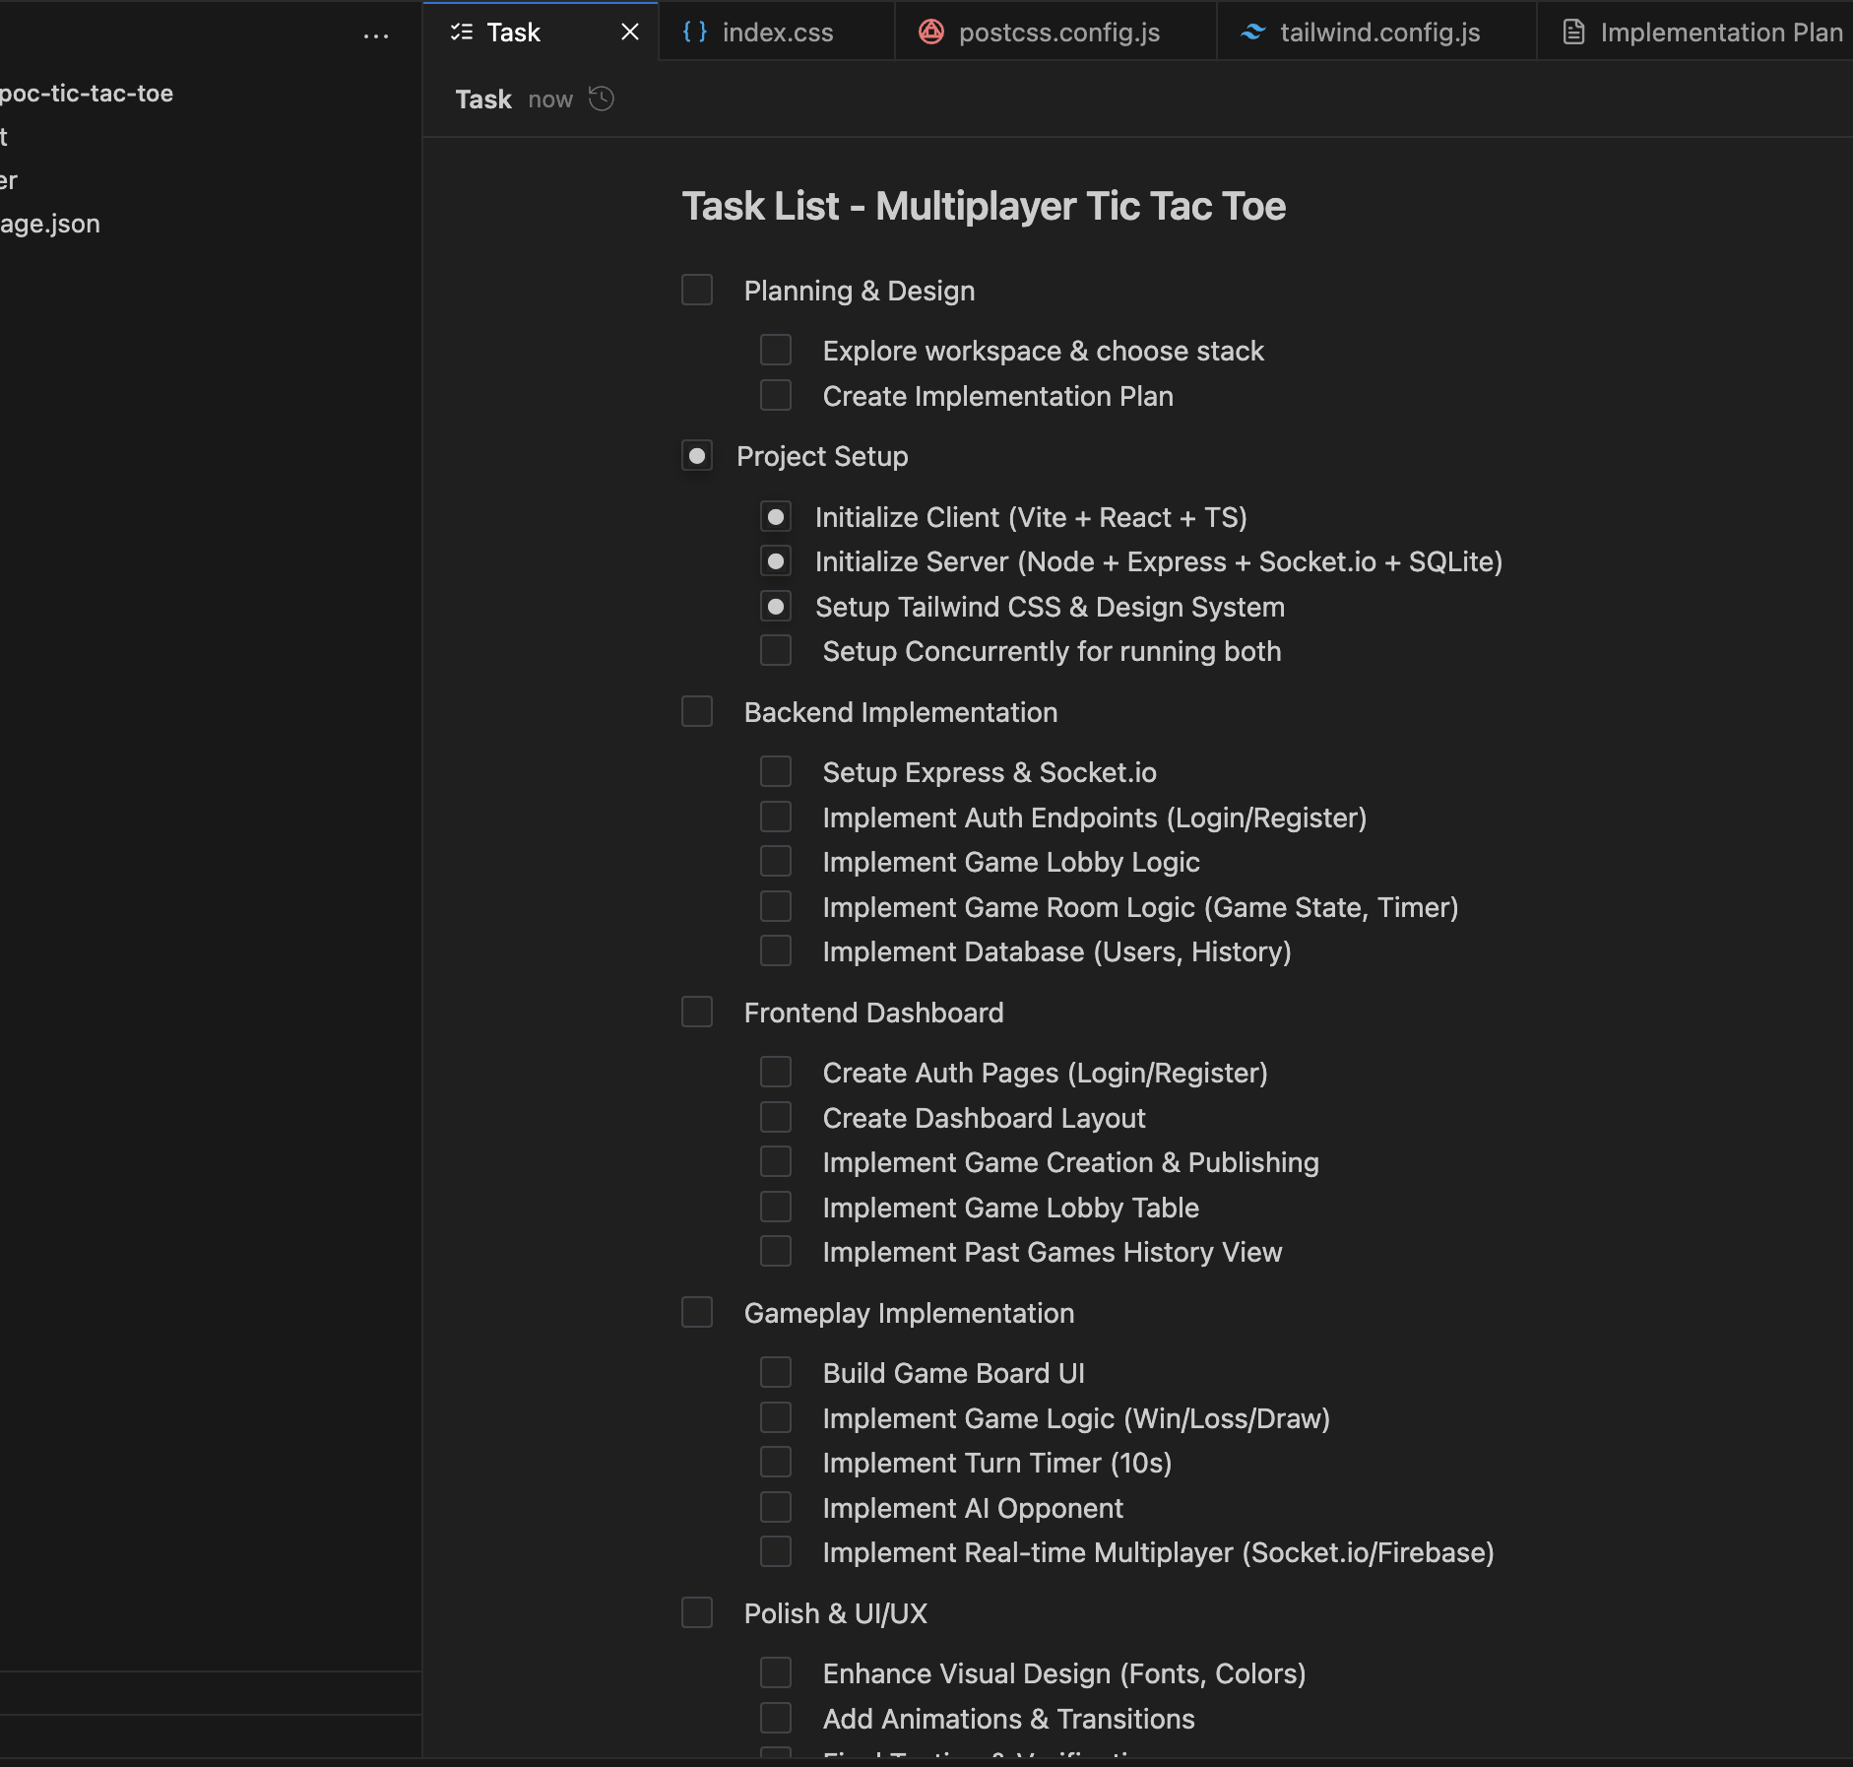
Task: Click the PostCSS logo on postcss.config.js tab
Action: coord(931,32)
